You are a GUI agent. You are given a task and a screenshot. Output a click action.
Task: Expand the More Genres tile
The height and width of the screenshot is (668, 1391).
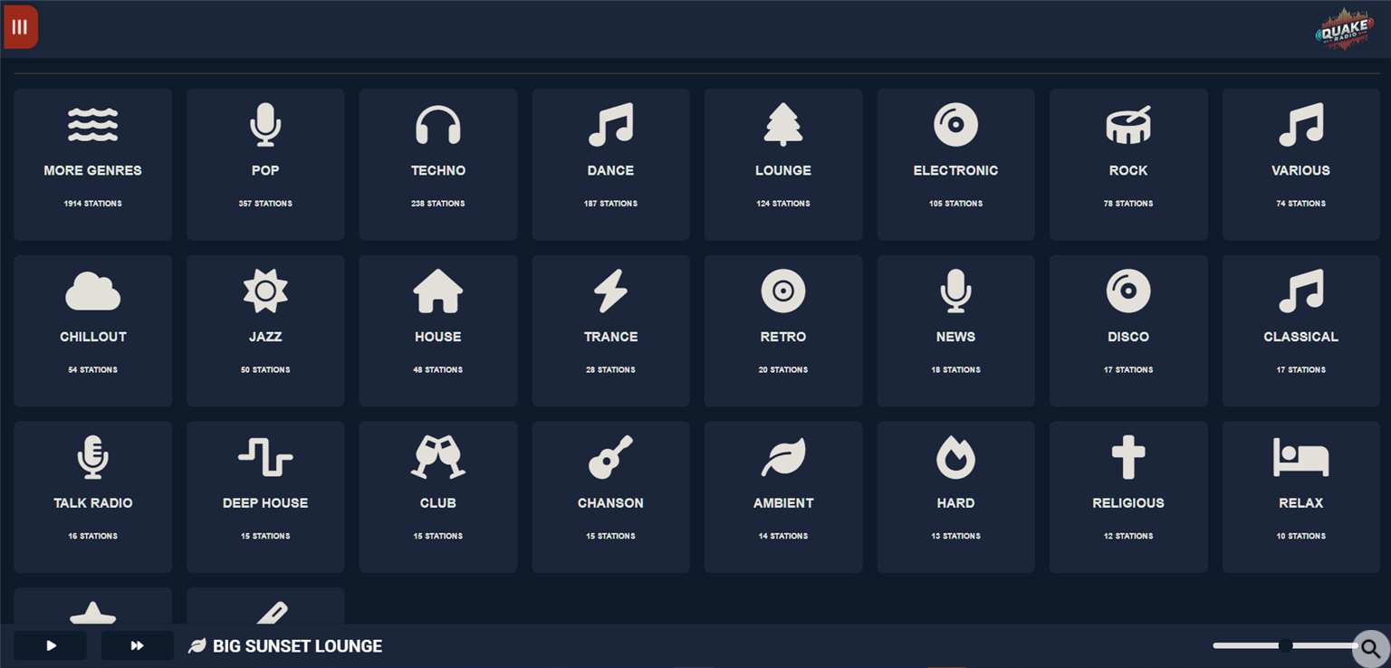93,164
